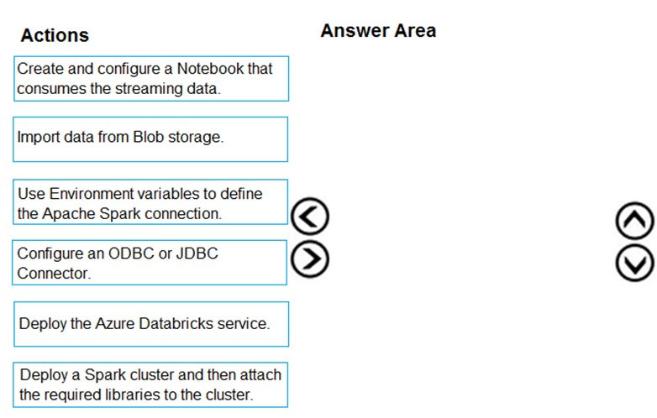
Task: Remove selected item using the left chevron circle
Action: pos(310,216)
